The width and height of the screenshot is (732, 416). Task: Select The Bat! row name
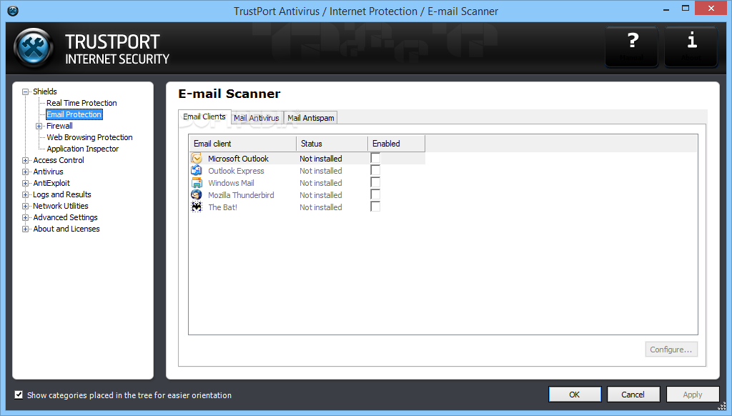point(223,207)
